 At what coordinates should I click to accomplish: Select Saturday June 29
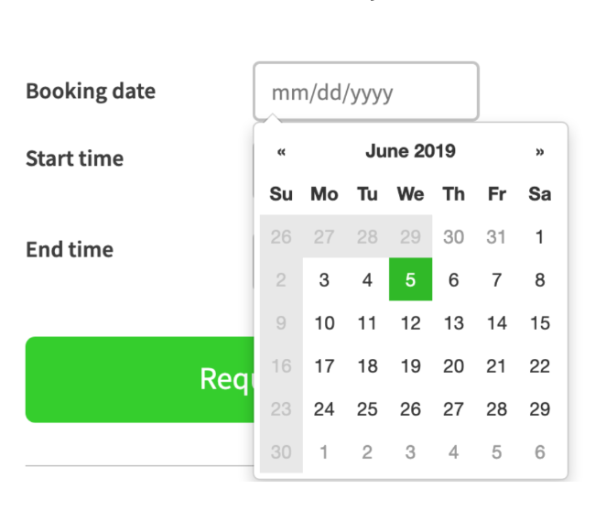coord(540,409)
